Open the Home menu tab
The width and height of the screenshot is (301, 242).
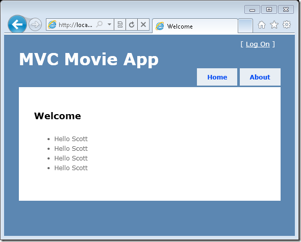tap(217, 77)
